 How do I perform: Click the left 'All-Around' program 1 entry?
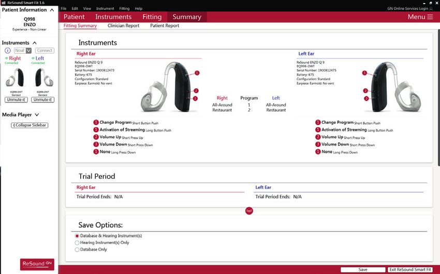(276, 105)
